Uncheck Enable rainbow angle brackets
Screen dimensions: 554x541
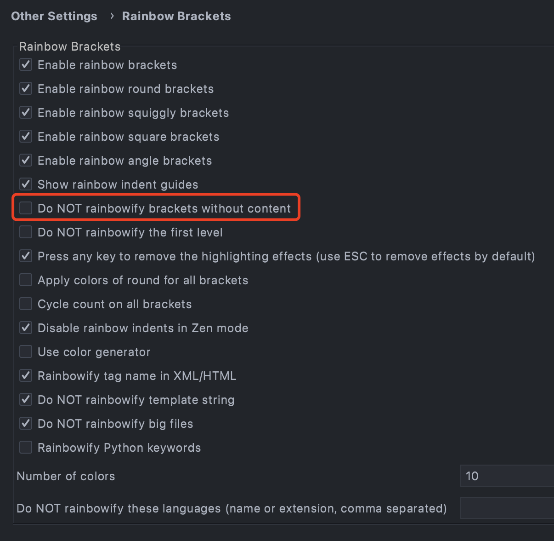click(26, 160)
